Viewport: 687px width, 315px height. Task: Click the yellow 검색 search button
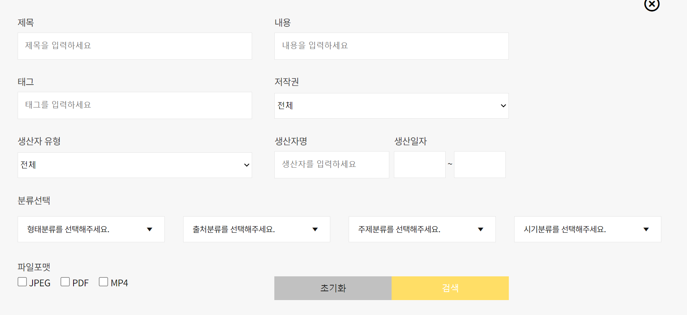(x=450, y=288)
